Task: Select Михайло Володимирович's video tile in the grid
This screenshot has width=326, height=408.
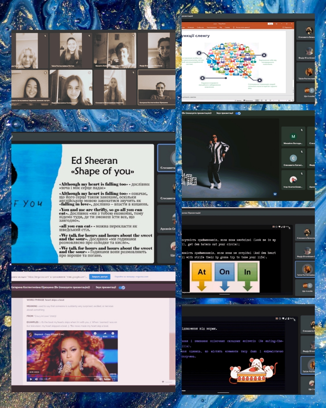Action: 115,50
